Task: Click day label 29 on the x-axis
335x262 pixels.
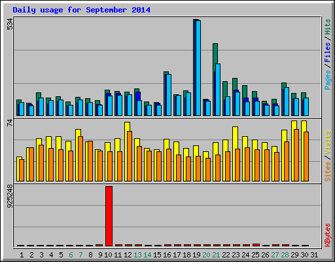Action: (x=294, y=255)
